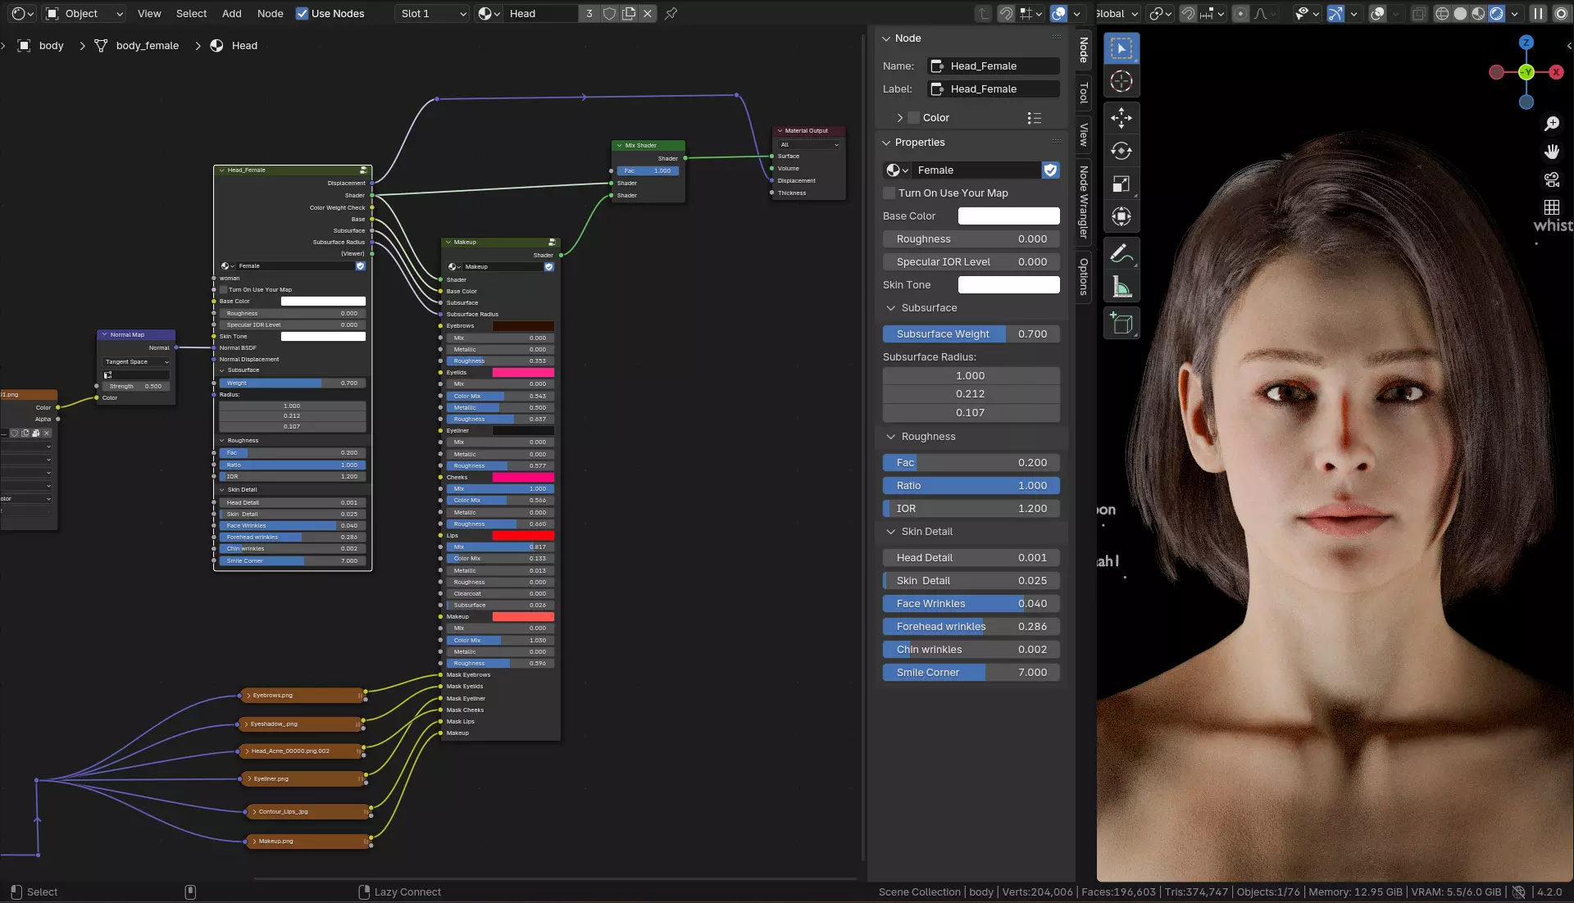The width and height of the screenshot is (1574, 903).
Task: Pin the node editor material
Action: (671, 13)
